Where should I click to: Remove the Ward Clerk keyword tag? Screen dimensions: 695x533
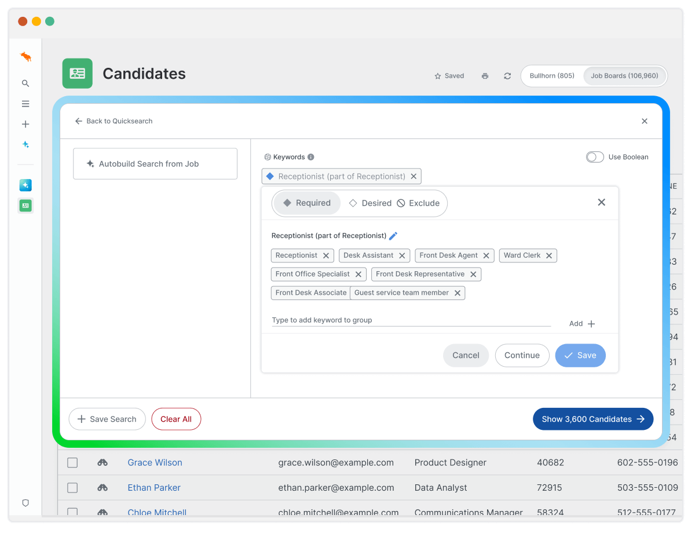pos(549,255)
